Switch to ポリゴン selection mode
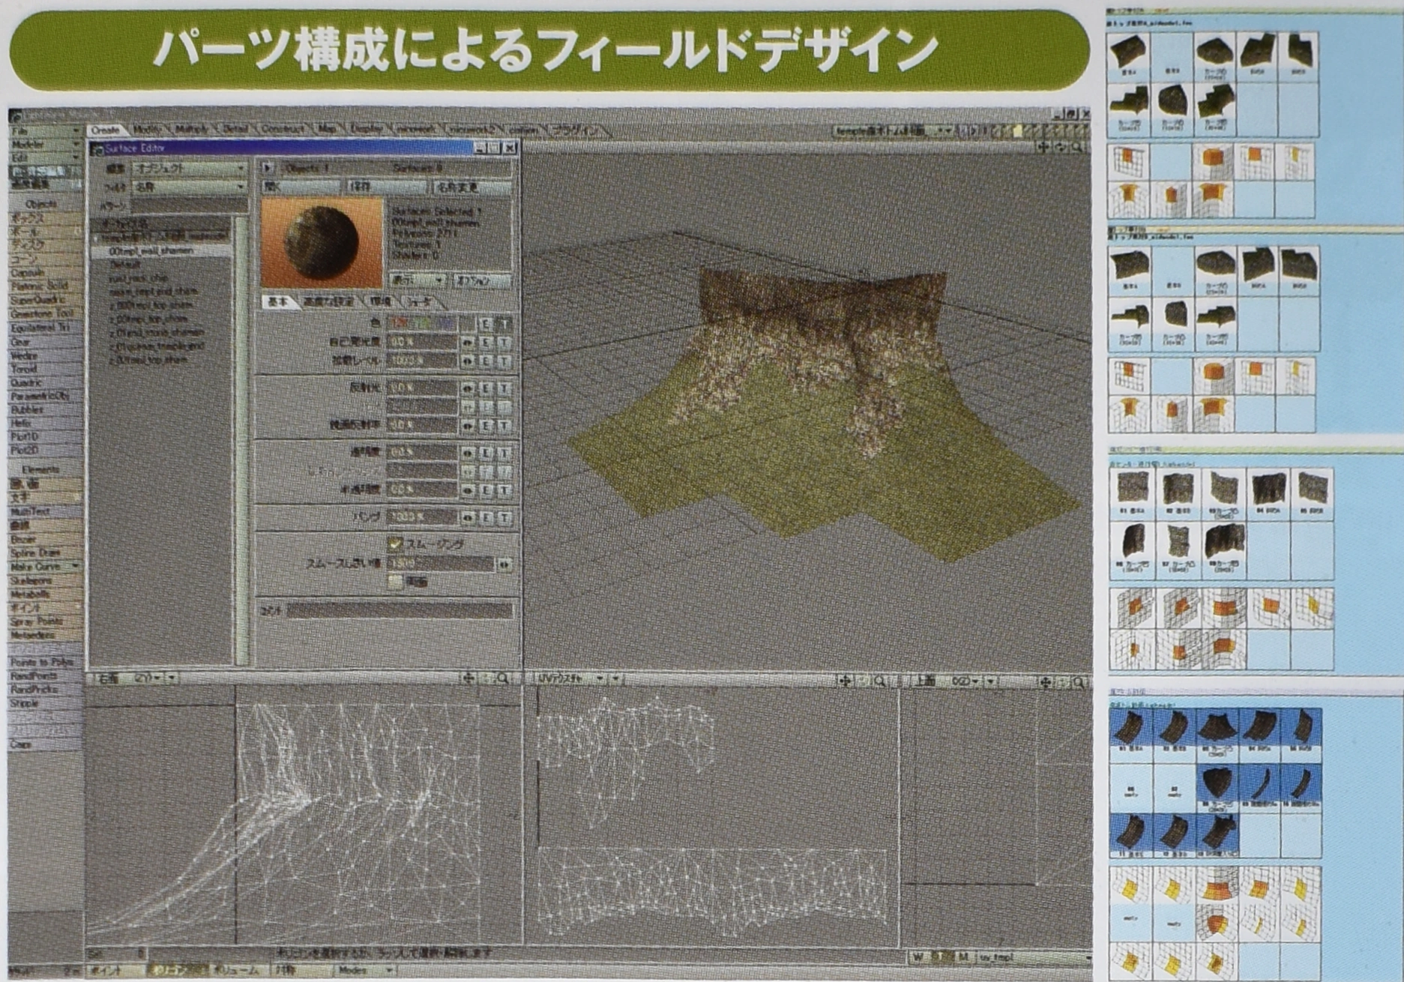The image size is (1404, 982). click(178, 970)
